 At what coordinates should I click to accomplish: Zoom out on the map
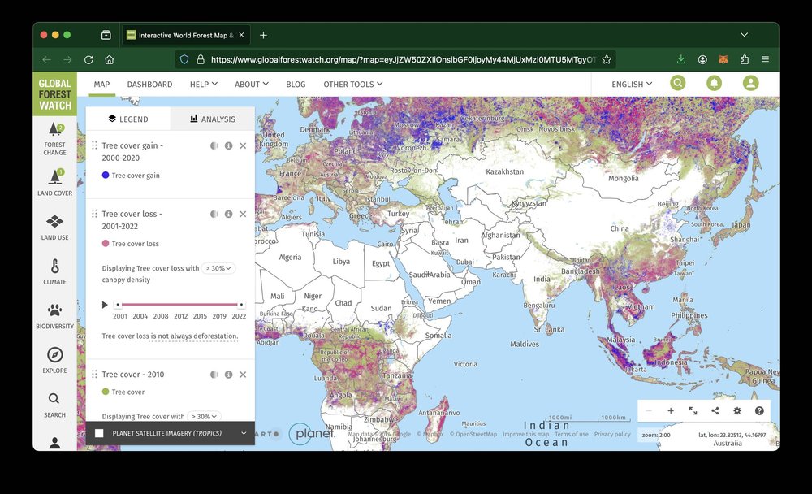tap(648, 410)
